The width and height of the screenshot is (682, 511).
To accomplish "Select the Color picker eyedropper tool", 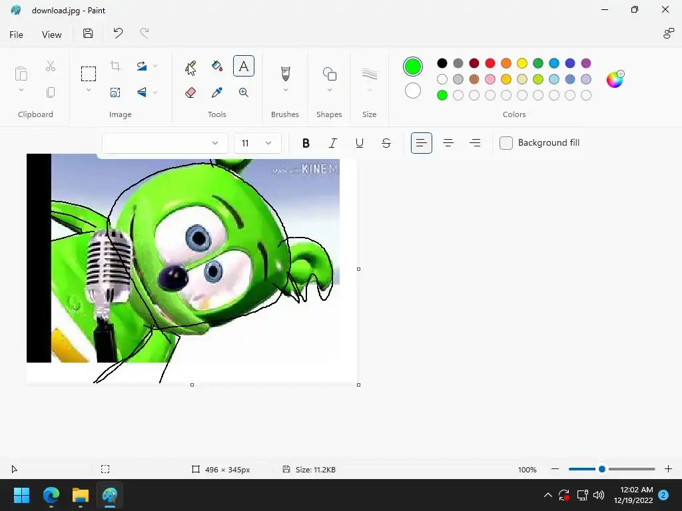I will tap(217, 92).
